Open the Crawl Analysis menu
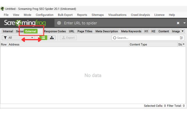The image size is (187, 115). [140, 15]
